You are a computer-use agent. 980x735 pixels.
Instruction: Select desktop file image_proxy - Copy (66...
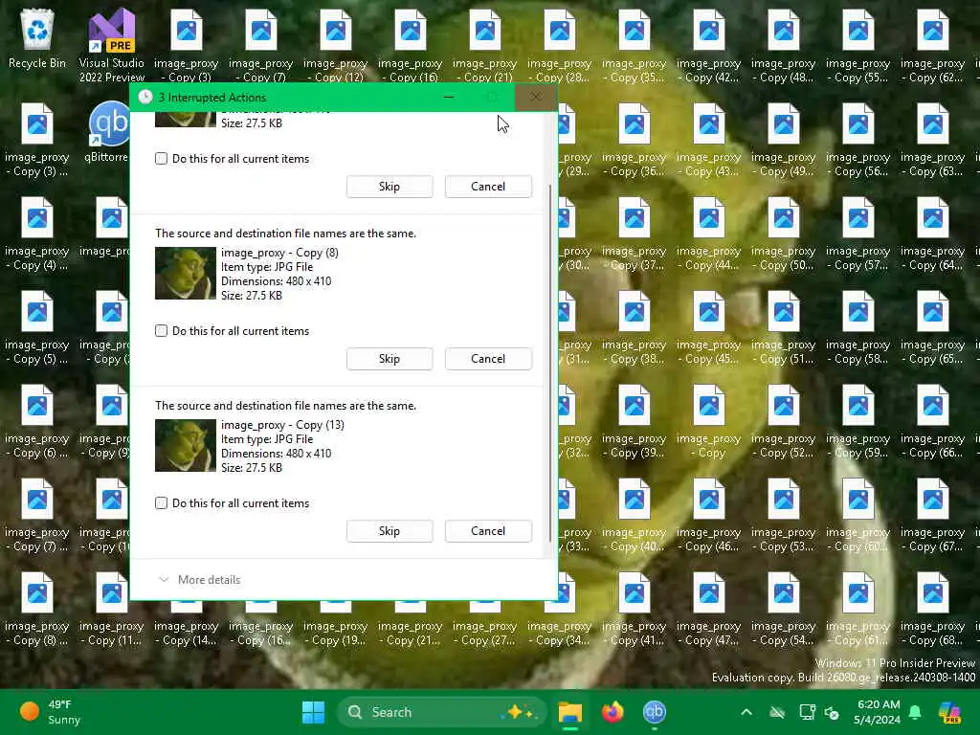click(932, 420)
